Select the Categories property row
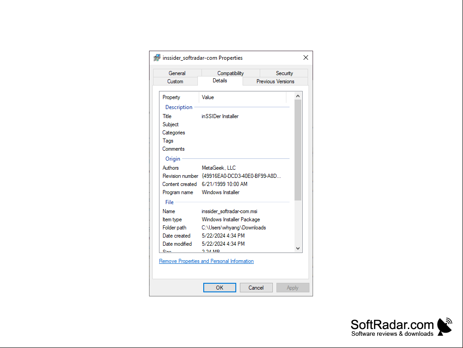The image size is (463, 348). 226,133
